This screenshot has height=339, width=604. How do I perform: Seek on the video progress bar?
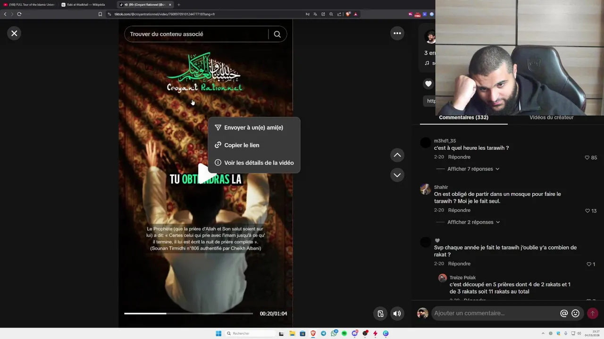188,314
